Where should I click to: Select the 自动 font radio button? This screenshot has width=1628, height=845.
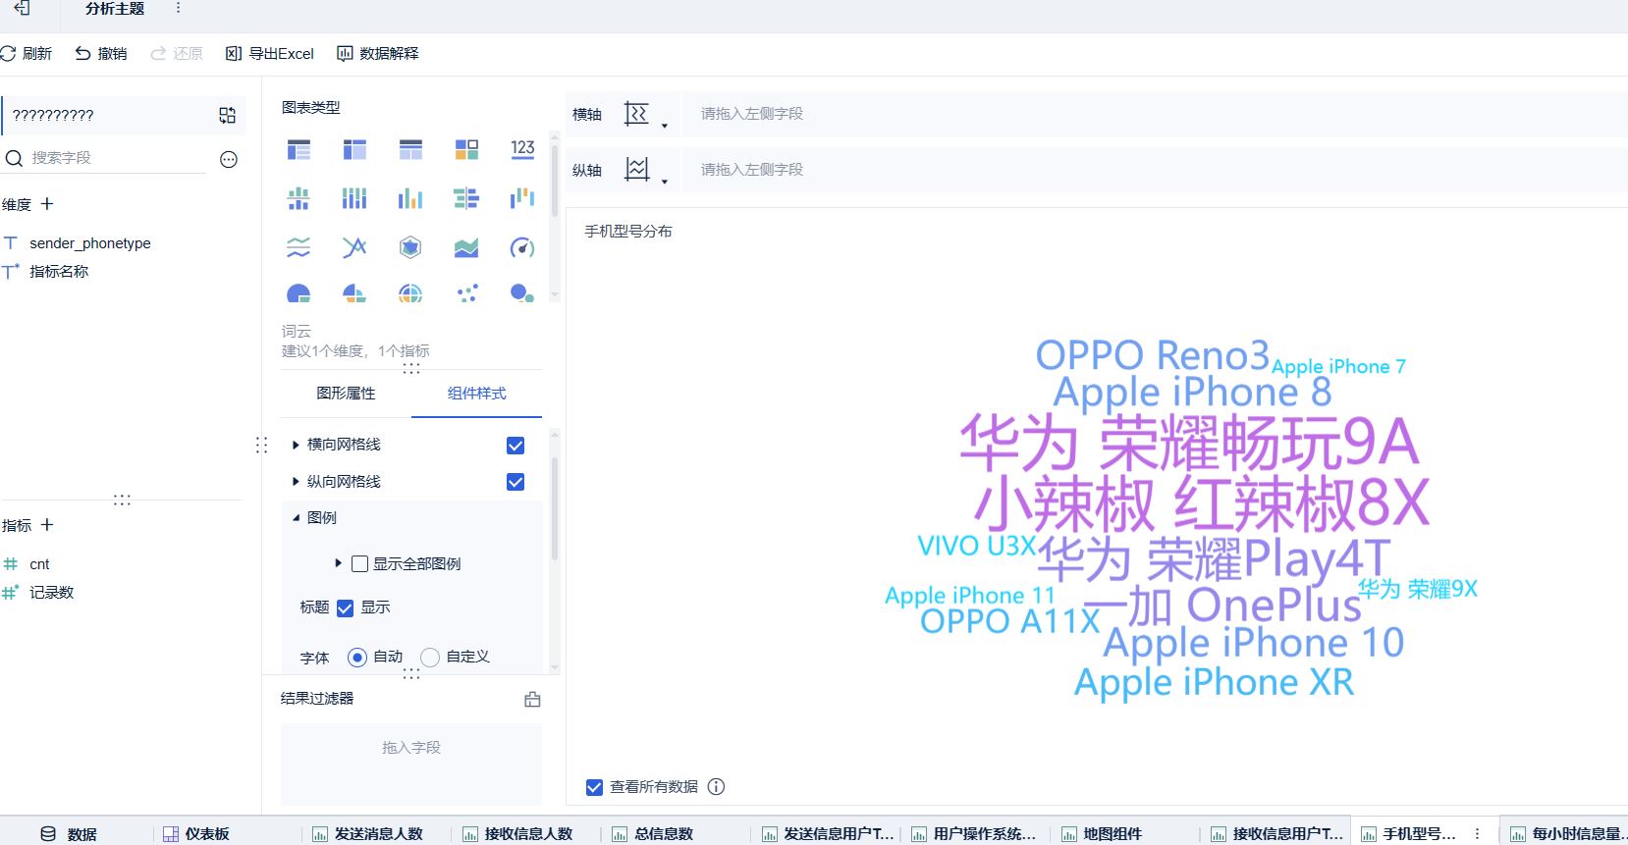357,658
